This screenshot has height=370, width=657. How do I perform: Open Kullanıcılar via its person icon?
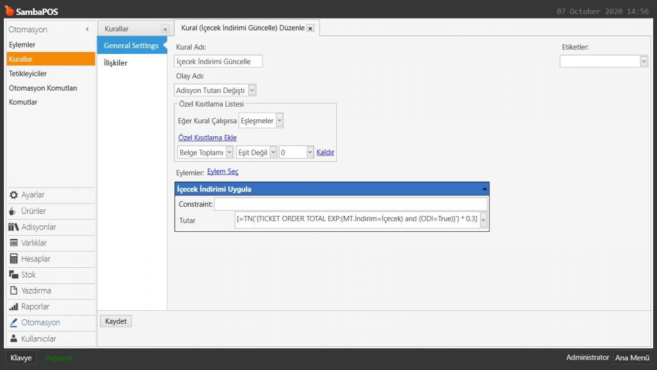[13, 339]
